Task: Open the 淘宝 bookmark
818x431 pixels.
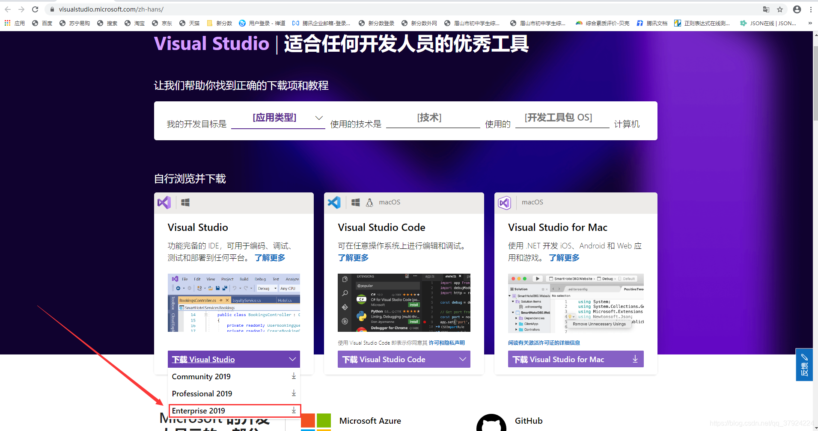Action: coord(134,23)
